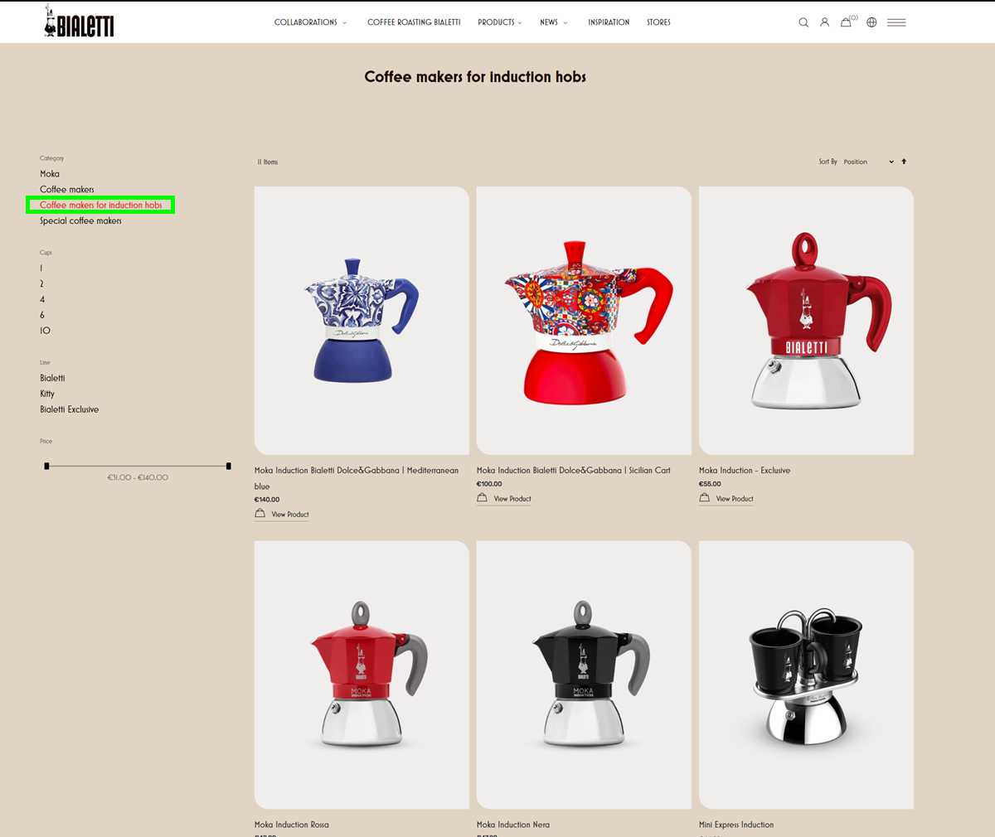Viewport: 995px width, 837px height.
Task: Select Special coffee makers category
Action: [80, 221]
